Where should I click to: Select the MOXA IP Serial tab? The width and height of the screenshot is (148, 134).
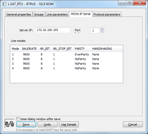pos(81,14)
